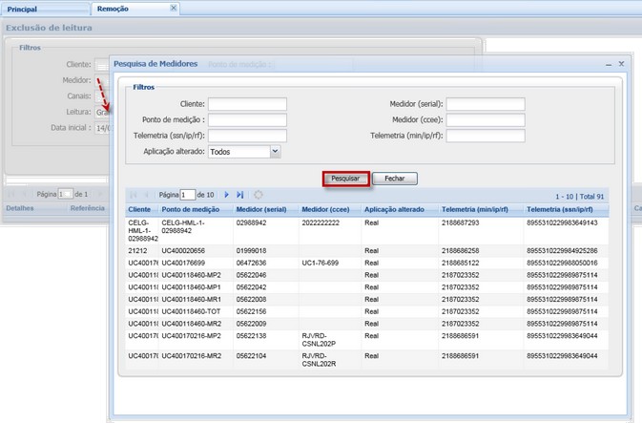
Task: Refresh the meter results grid
Action: 259,195
